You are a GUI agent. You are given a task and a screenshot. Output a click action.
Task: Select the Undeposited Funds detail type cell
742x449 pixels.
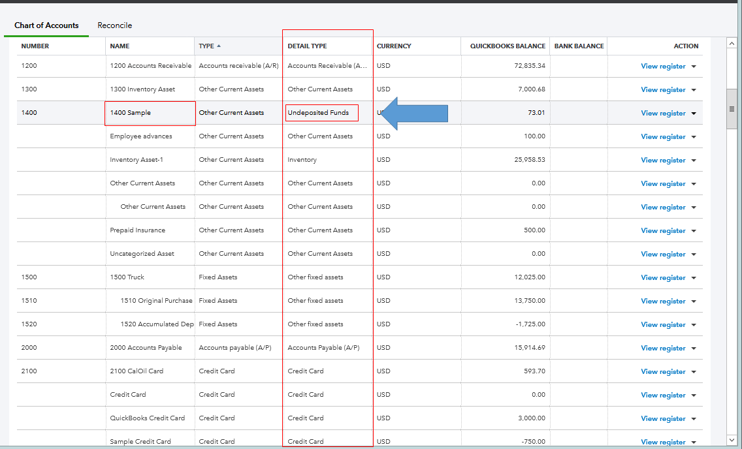click(x=321, y=112)
